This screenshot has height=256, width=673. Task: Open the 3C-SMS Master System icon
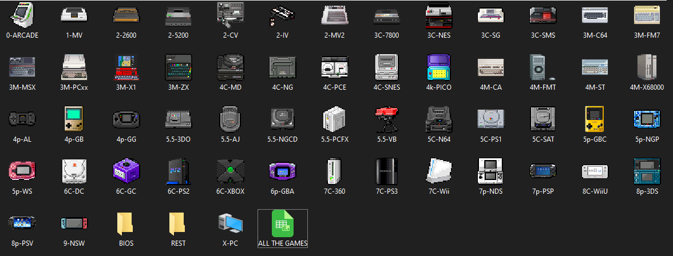[543, 15]
